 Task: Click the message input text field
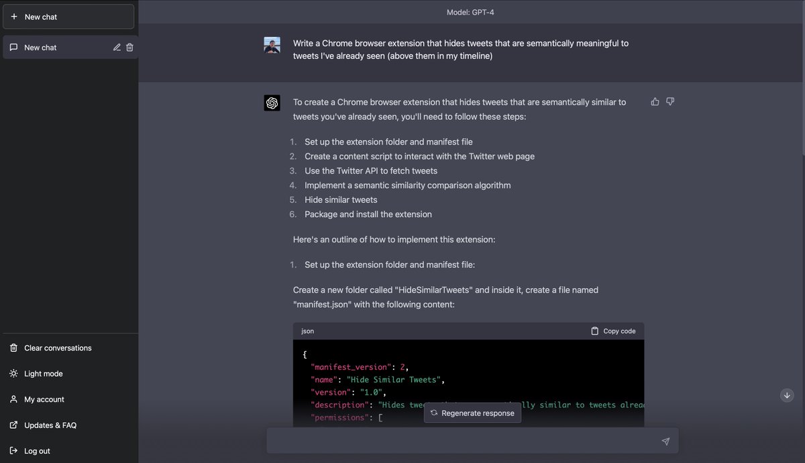click(x=463, y=441)
